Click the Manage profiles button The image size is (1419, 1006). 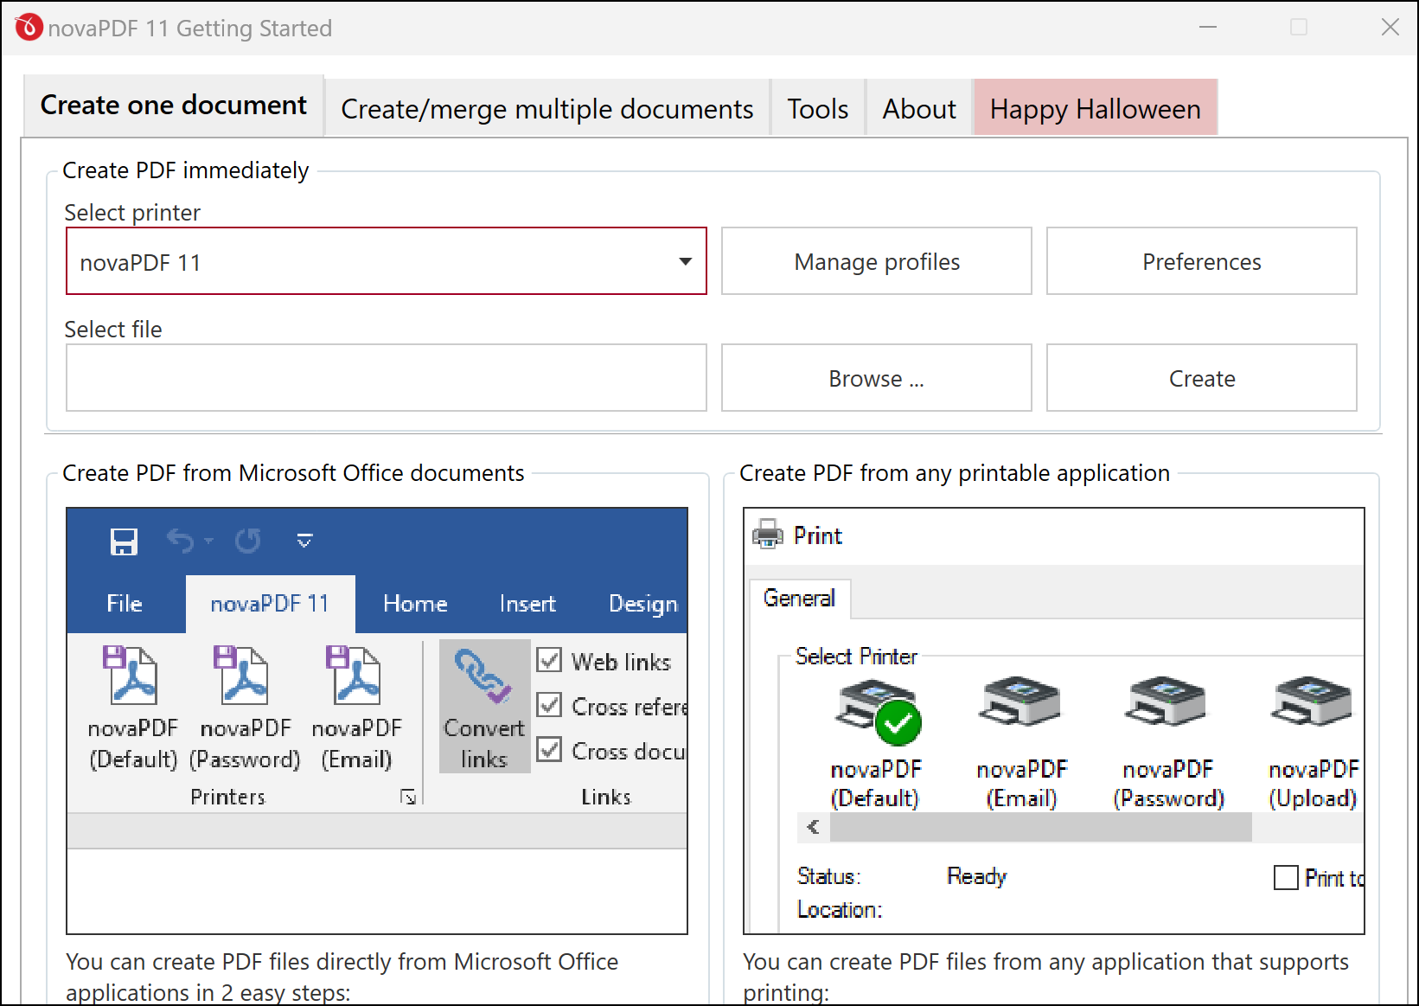pos(877,261)
